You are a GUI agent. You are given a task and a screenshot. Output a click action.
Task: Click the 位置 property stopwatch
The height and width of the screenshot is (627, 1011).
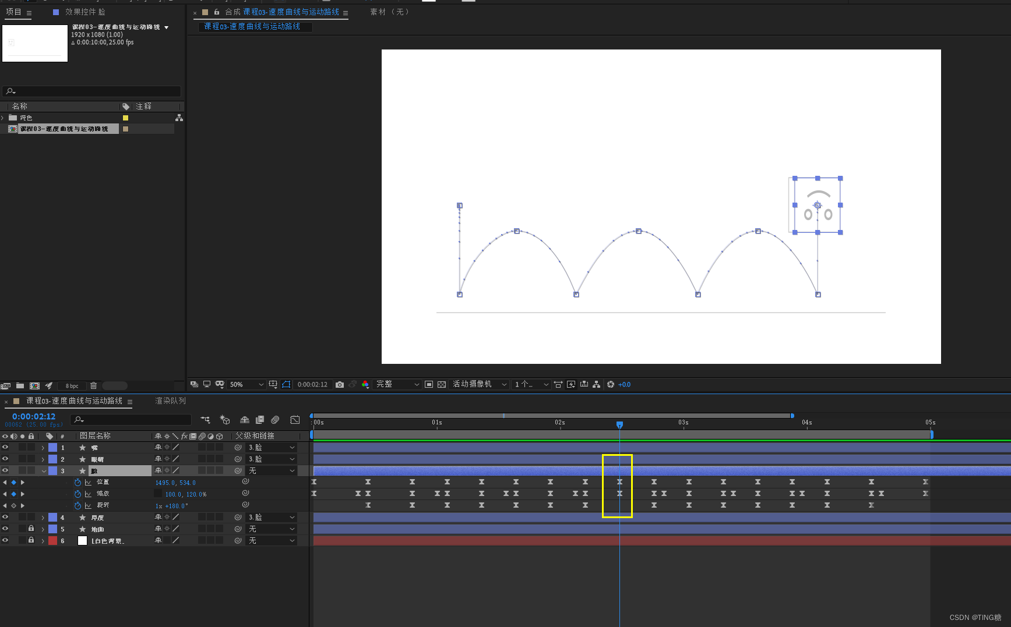[78, 482]
